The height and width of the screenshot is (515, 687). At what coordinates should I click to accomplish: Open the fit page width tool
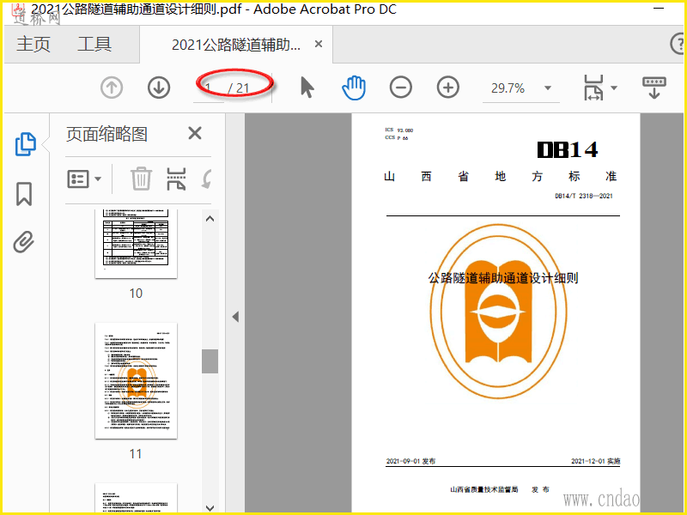[x=593, y=88]
